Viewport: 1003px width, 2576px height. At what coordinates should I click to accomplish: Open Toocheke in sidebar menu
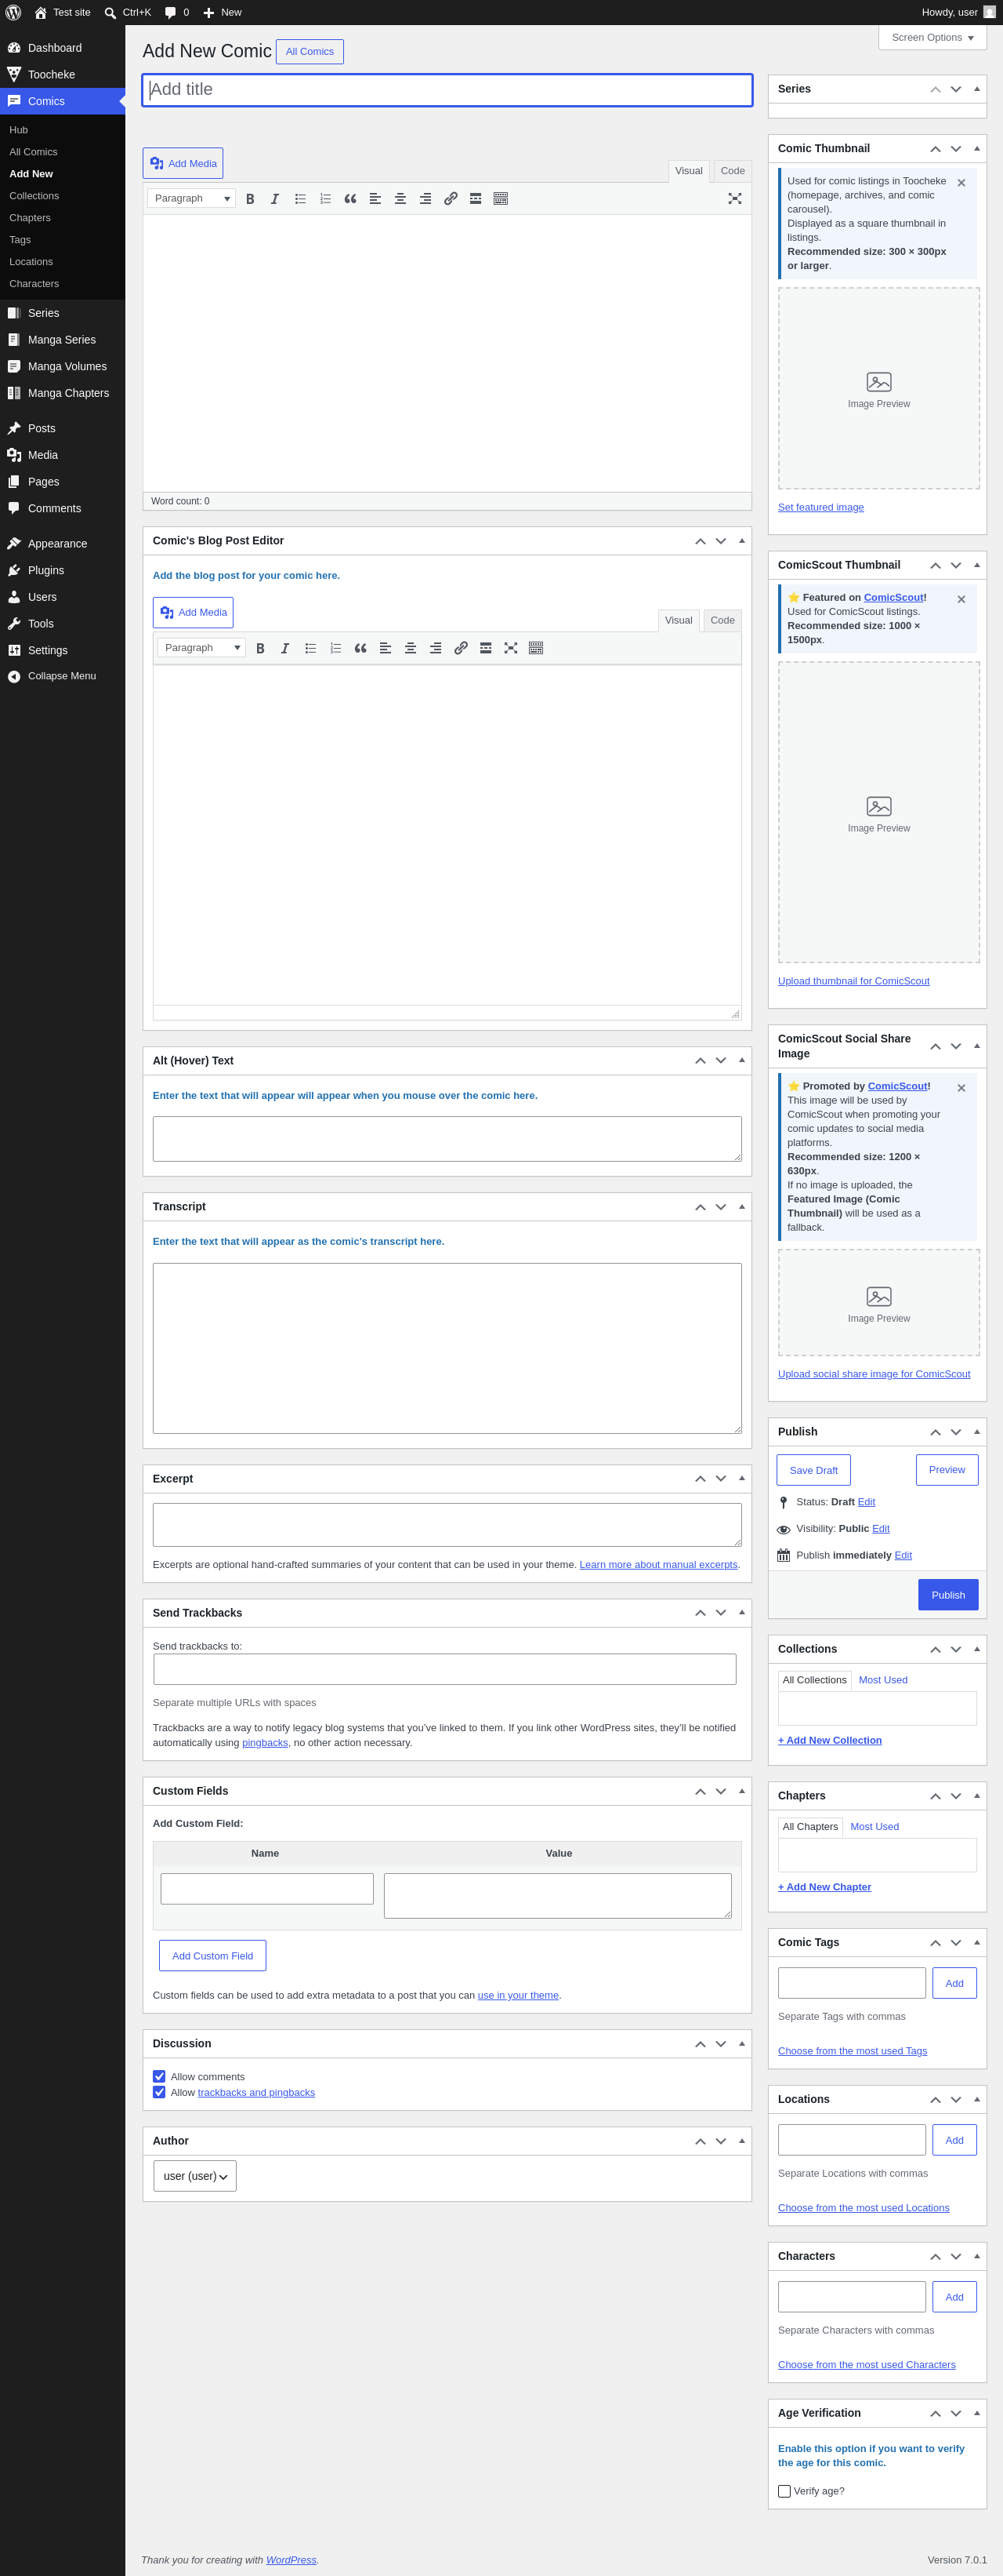point(62,74)
